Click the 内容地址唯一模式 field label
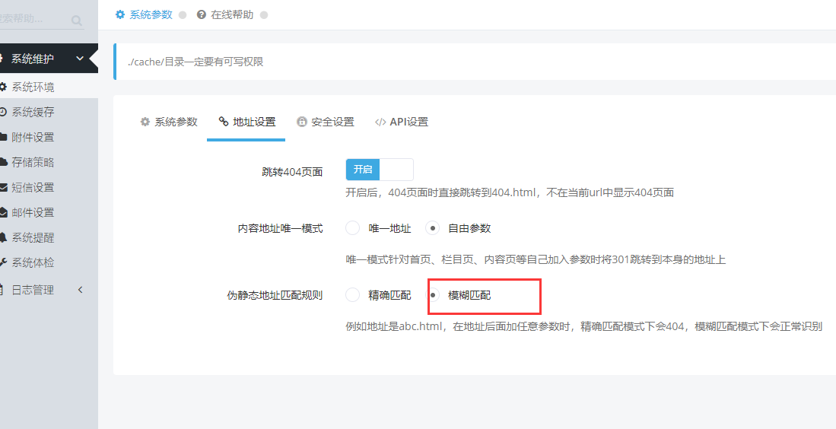The width and height of the screenshot is (836, 429). (281, 228)
